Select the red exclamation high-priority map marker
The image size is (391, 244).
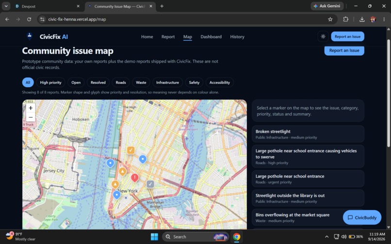[135, 178]
